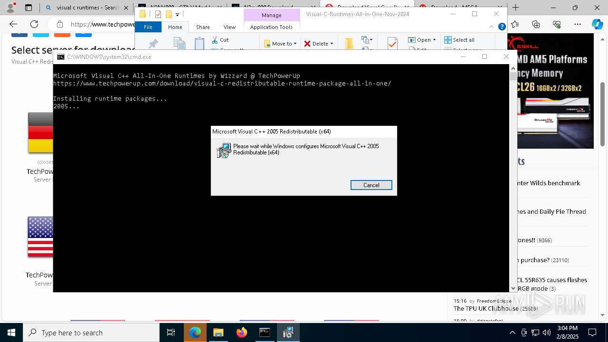The image size is (608, 342).
Task: Click the installer icon in the setup dialog
Action: pyautogui.click(x=223, y=151)
